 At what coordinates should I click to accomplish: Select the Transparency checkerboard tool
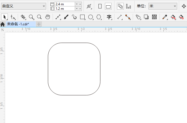[154, 17]
